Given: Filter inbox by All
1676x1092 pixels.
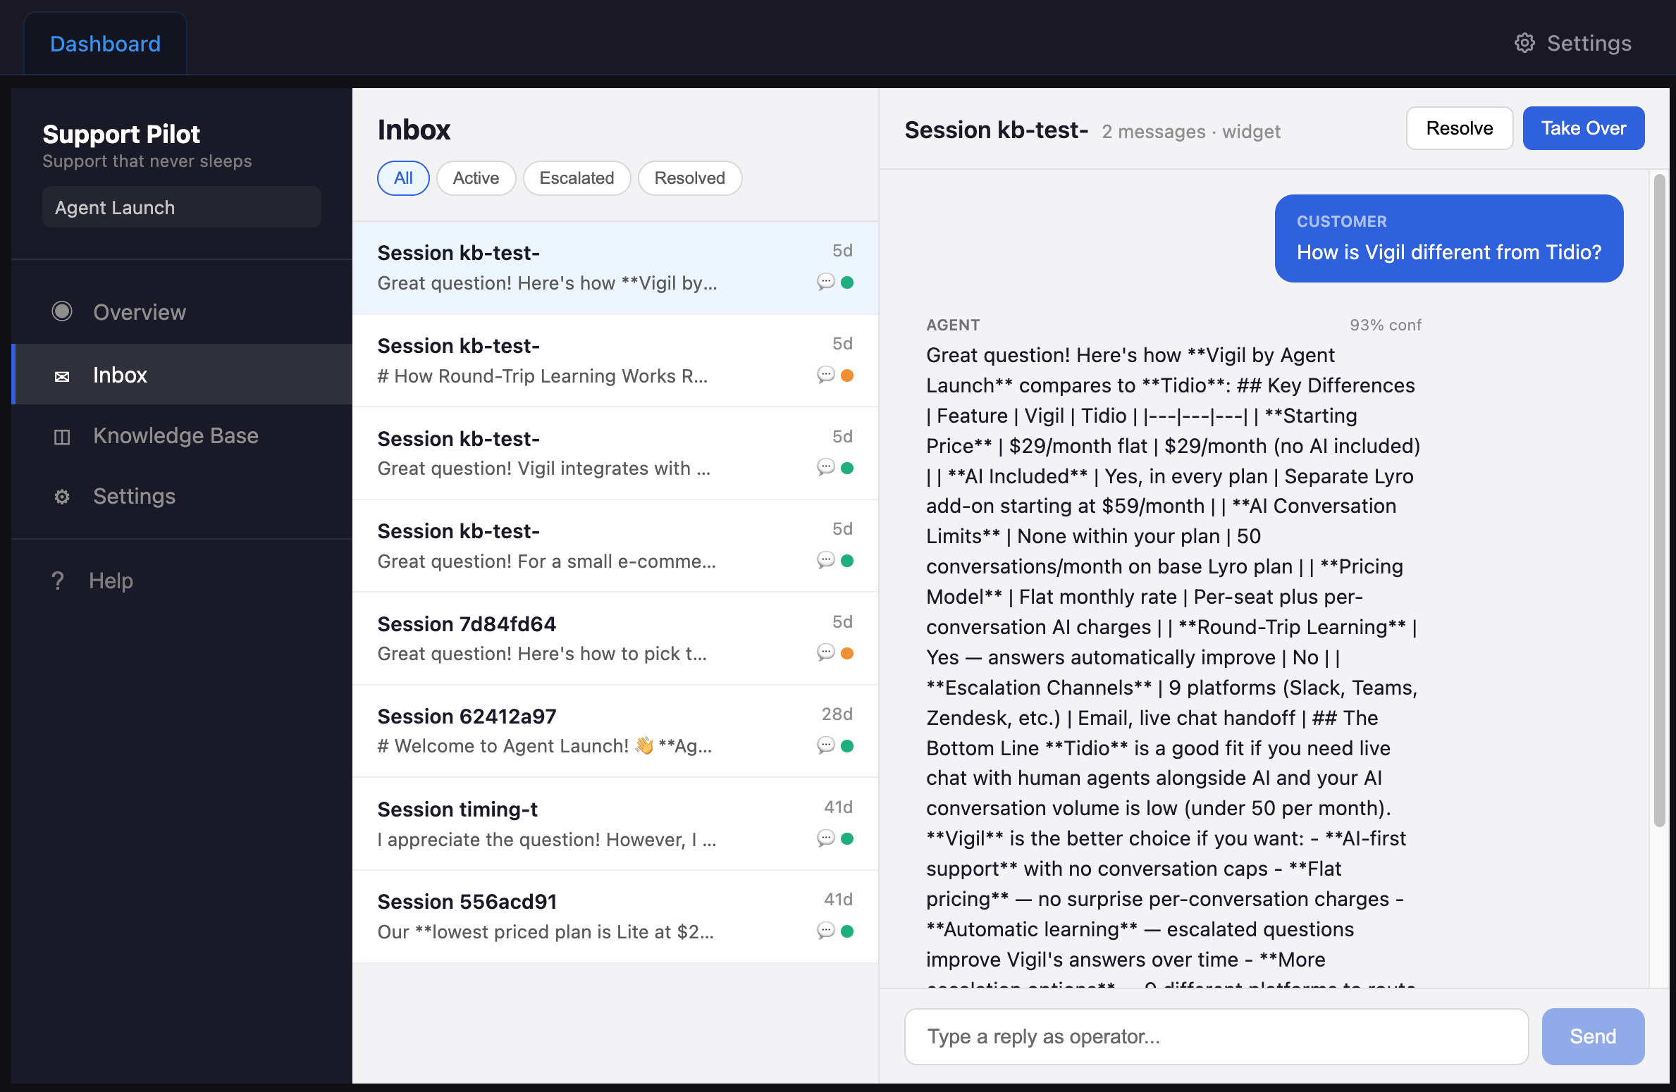Looking at the screenshot, I should click(x=403, y=178).
